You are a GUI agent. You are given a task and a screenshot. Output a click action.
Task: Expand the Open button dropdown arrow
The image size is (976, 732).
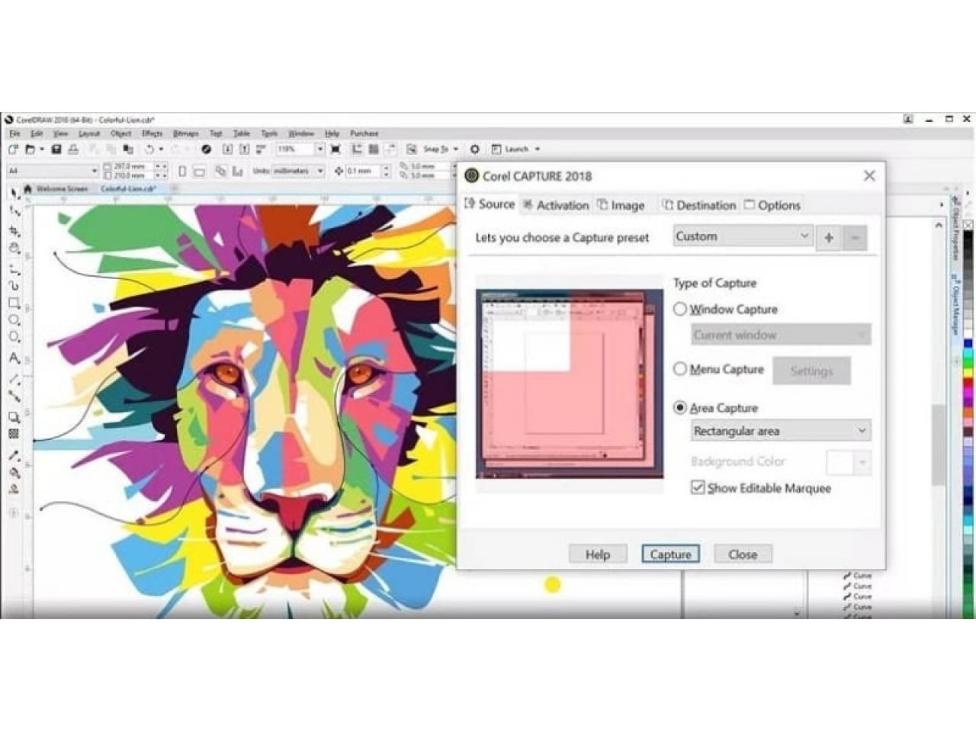pyautogui.click(x=42, y=149)
